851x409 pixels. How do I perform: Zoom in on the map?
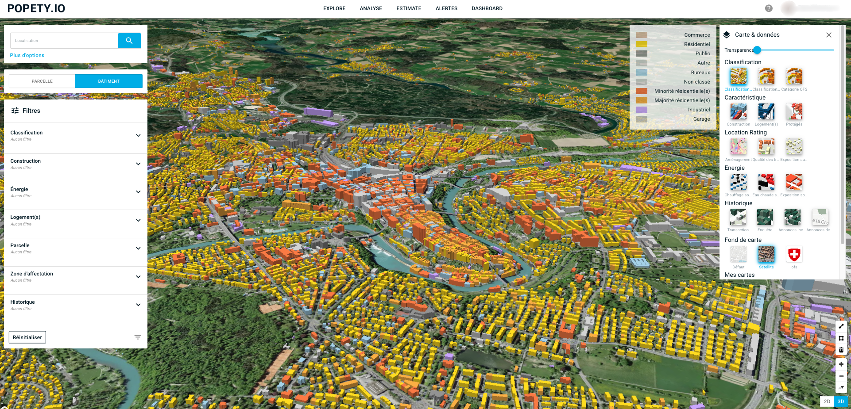coord(841,364)
